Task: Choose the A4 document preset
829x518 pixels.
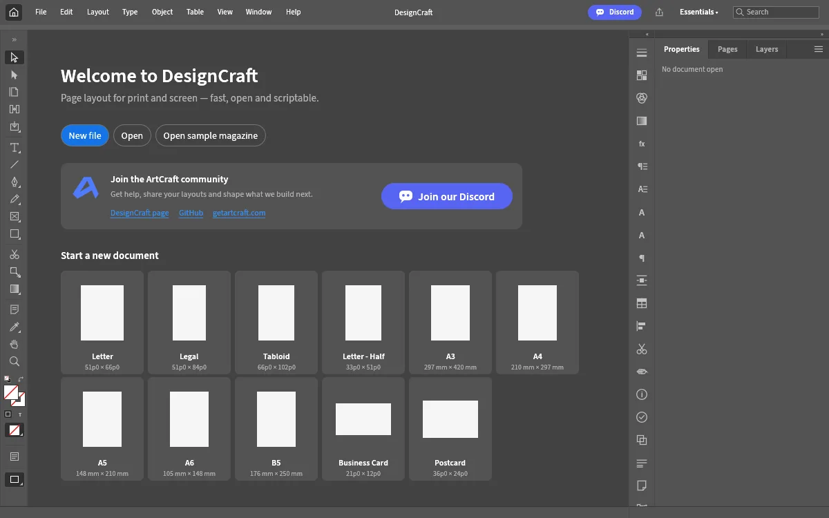Action: tap(537, 323)
